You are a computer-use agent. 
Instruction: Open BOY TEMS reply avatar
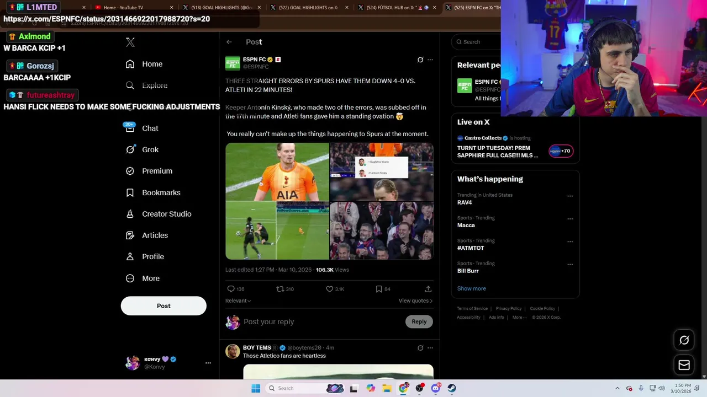[x=233, y=351]
